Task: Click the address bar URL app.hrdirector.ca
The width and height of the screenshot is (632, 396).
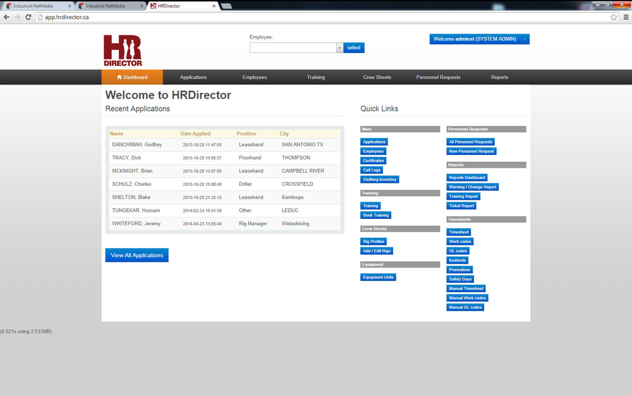Action: tap(67, 17)
